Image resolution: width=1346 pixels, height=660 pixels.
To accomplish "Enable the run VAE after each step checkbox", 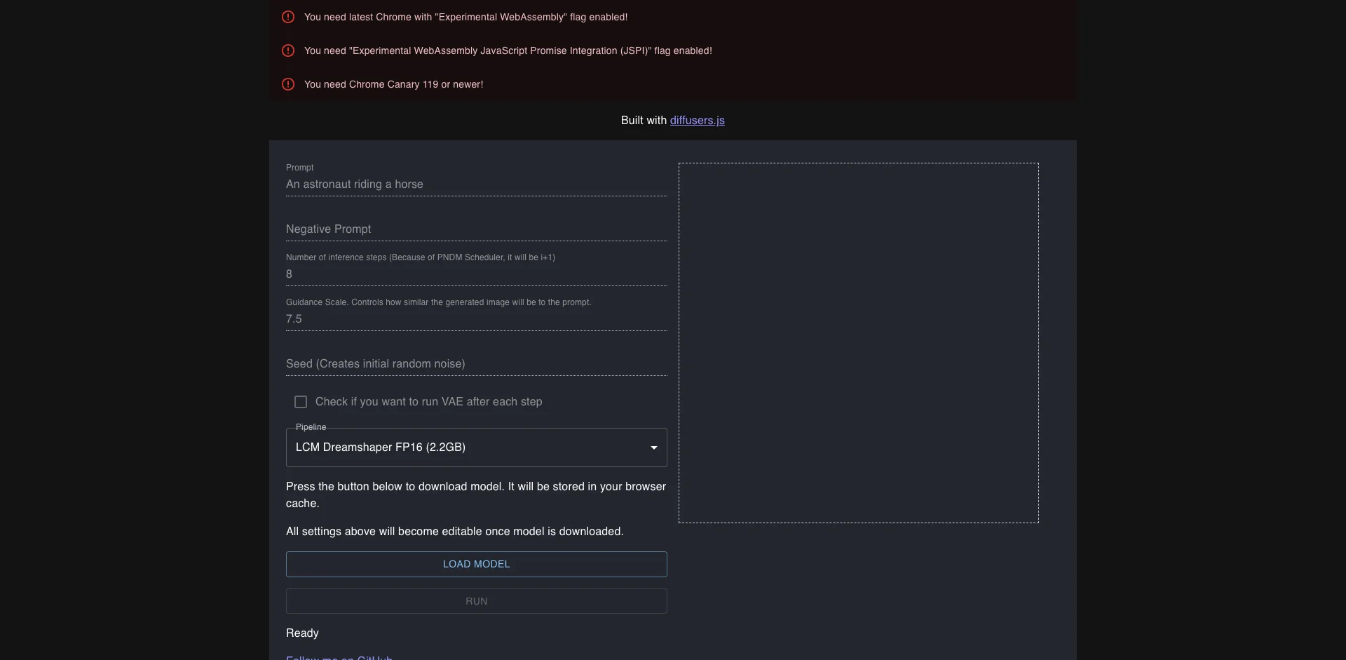I will pos(301,402).
